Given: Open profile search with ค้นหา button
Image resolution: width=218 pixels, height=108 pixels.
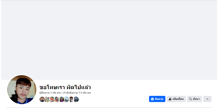Looking at the screenshot, I should coord(194,99).
